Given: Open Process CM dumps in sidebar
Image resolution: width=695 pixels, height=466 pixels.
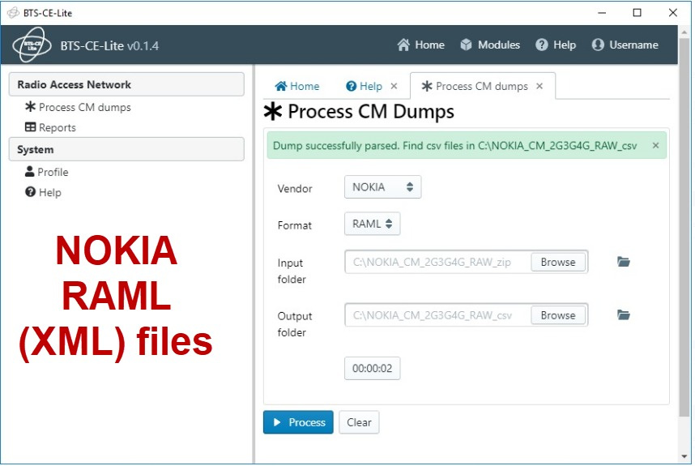Looking at the screenshot, I should coord(78,107).
